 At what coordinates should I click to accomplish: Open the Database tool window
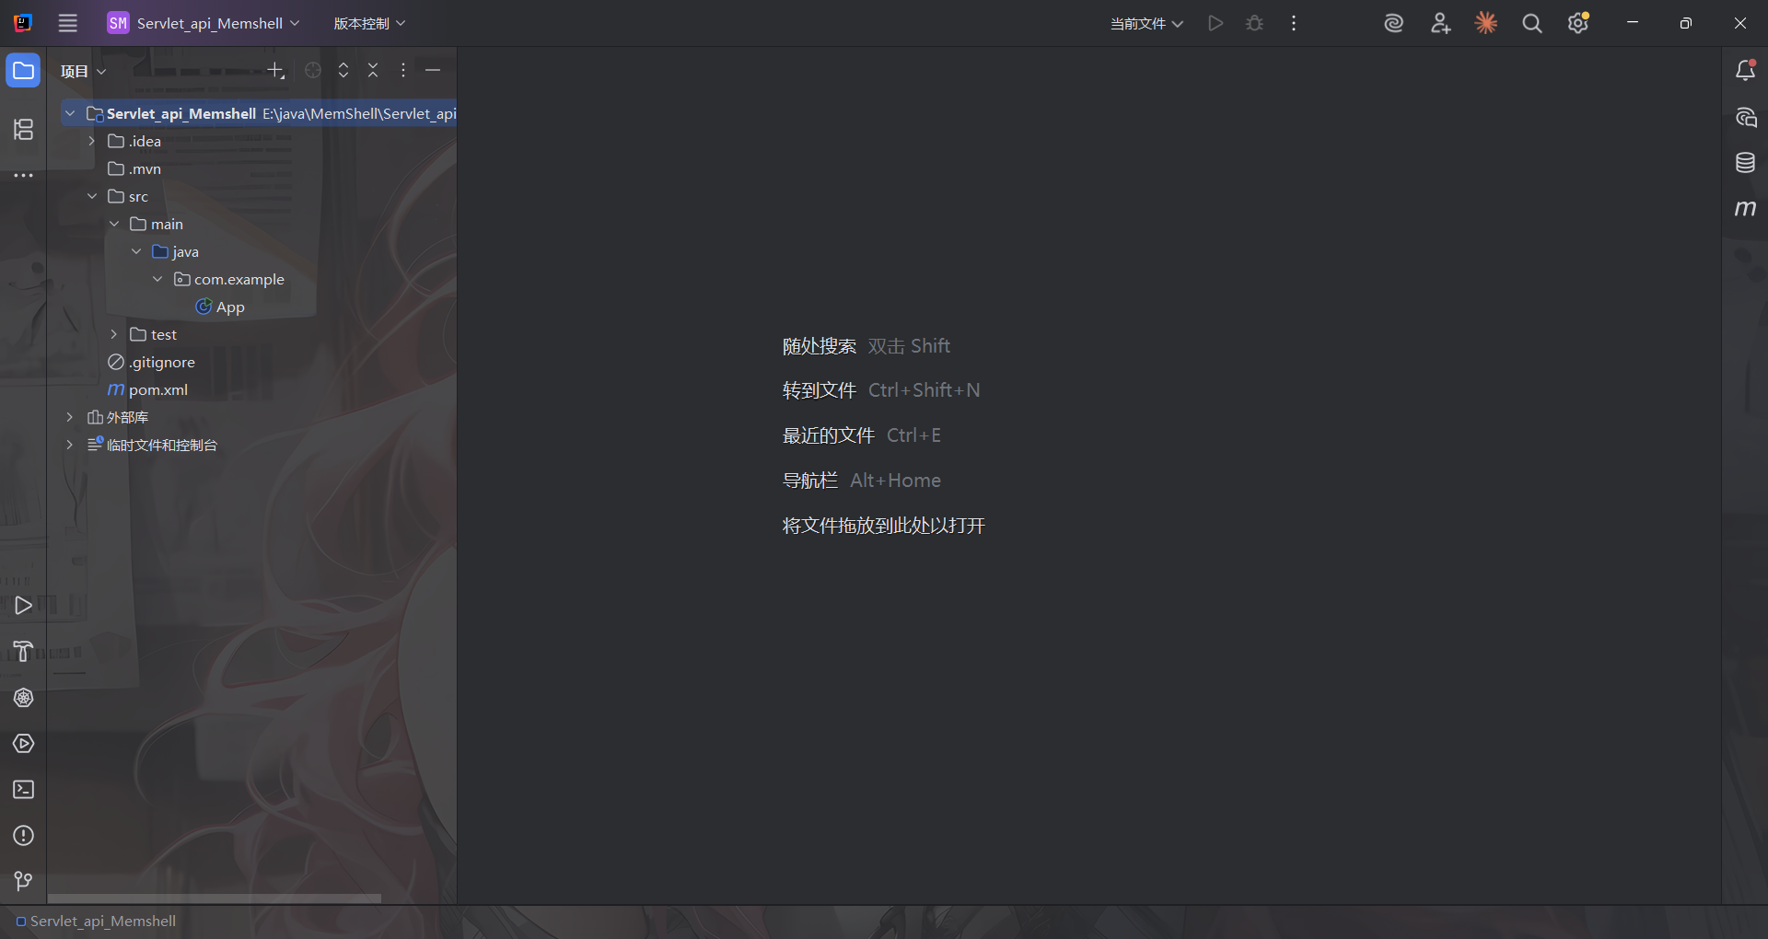pyautogui.click(x=1745, y=163)
